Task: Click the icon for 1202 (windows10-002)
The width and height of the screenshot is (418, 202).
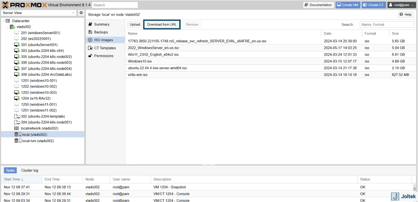Action: coord(17,86)
